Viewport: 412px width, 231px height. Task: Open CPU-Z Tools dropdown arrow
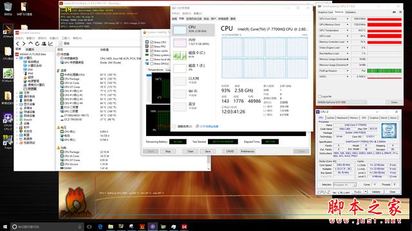(366, 192)
